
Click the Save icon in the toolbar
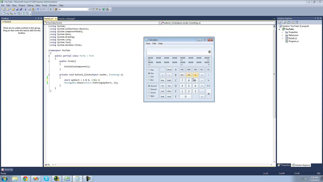(17, 9)
